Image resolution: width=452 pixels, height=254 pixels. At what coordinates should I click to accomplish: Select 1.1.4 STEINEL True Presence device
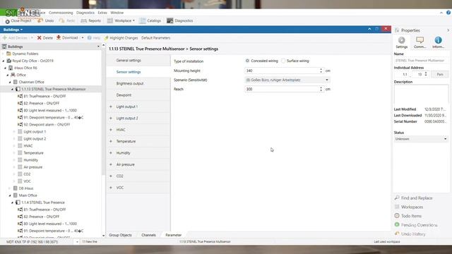pos(43,202)
